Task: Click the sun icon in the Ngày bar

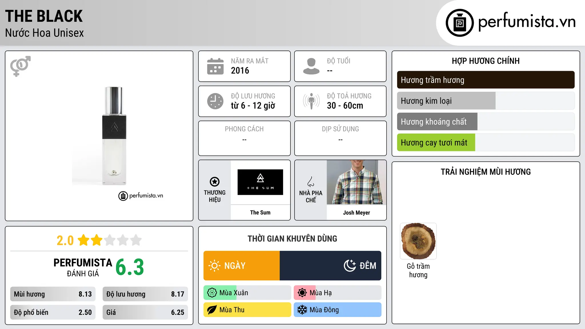Action: (214, 266)
